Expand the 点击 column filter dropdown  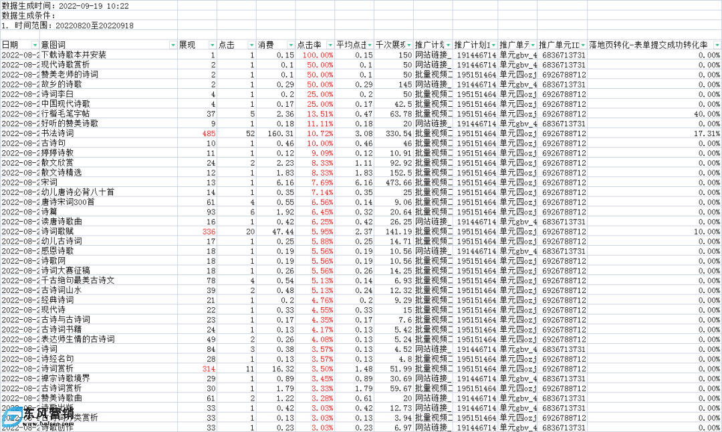click(x=251, y=45)
